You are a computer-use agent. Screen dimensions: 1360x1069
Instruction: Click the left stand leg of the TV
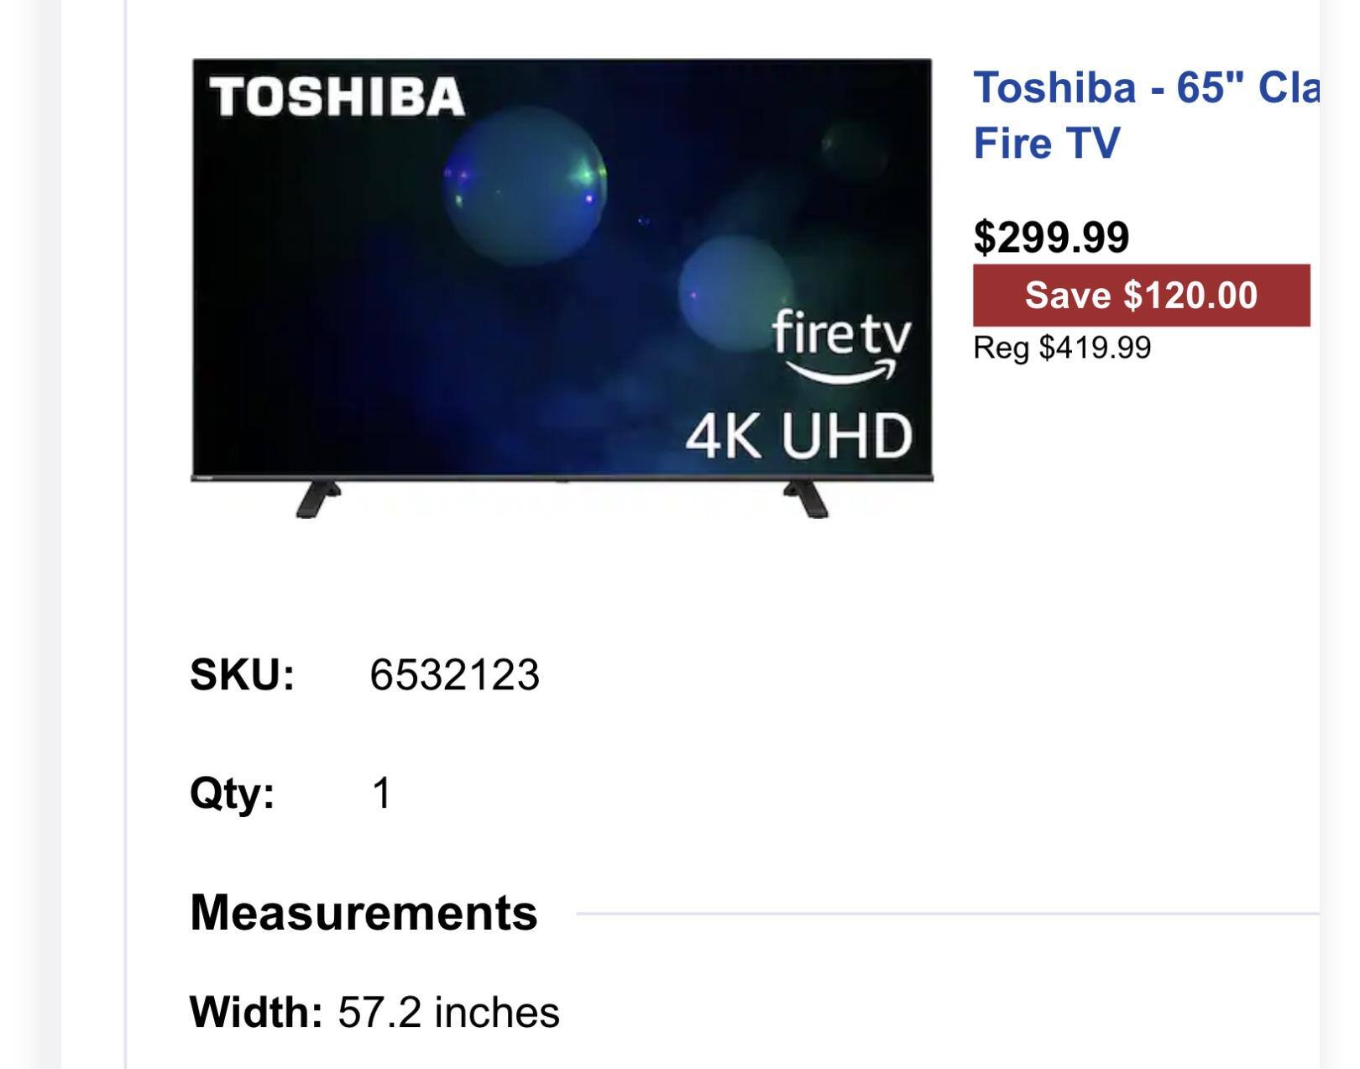(x=316, y=499)
